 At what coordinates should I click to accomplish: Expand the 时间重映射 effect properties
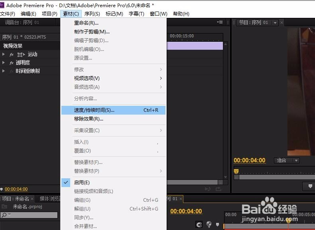(4, 71)
